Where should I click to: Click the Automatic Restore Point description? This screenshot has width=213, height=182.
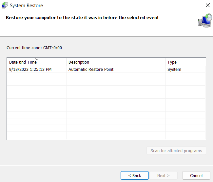tap(91, 69)
